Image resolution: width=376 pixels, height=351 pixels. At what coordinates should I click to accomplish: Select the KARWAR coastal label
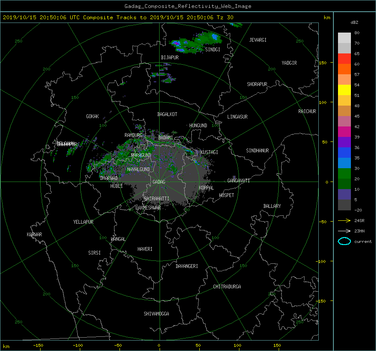pyautogui.click(x=34, y=235)
